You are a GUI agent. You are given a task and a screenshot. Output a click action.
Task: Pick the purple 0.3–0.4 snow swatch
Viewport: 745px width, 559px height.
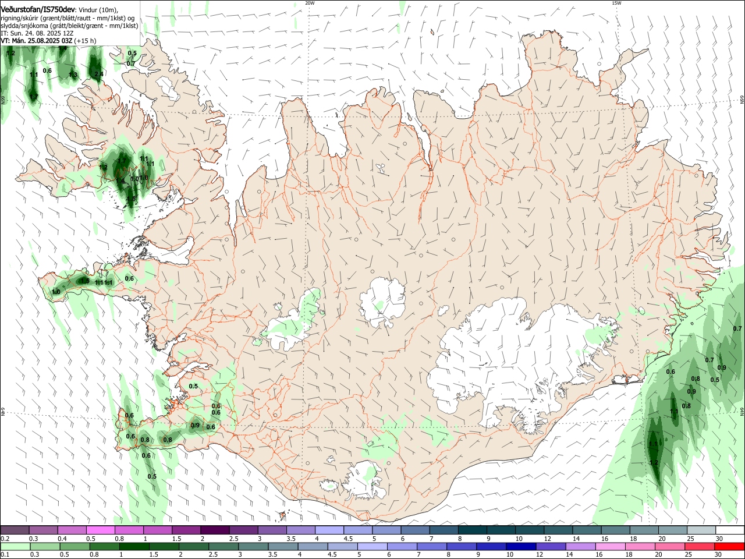[44, 530]
